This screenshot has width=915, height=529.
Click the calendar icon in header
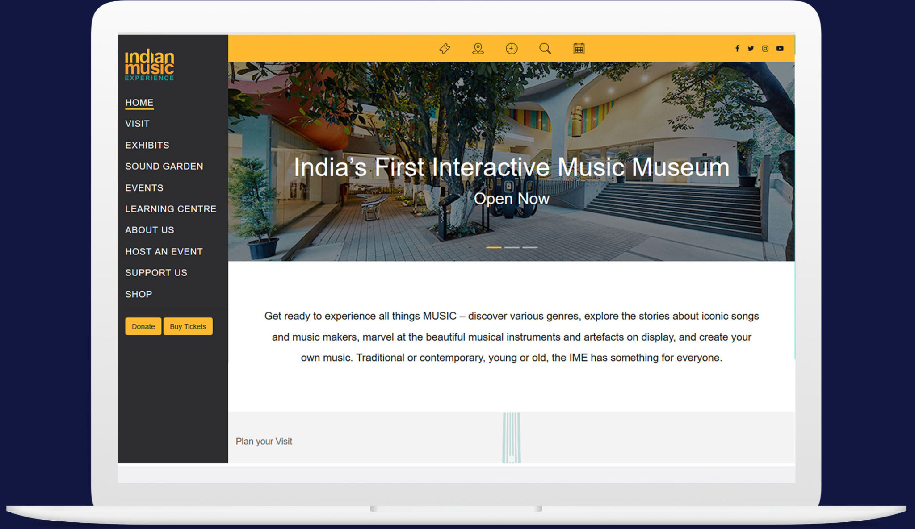[x=579, y=48]
